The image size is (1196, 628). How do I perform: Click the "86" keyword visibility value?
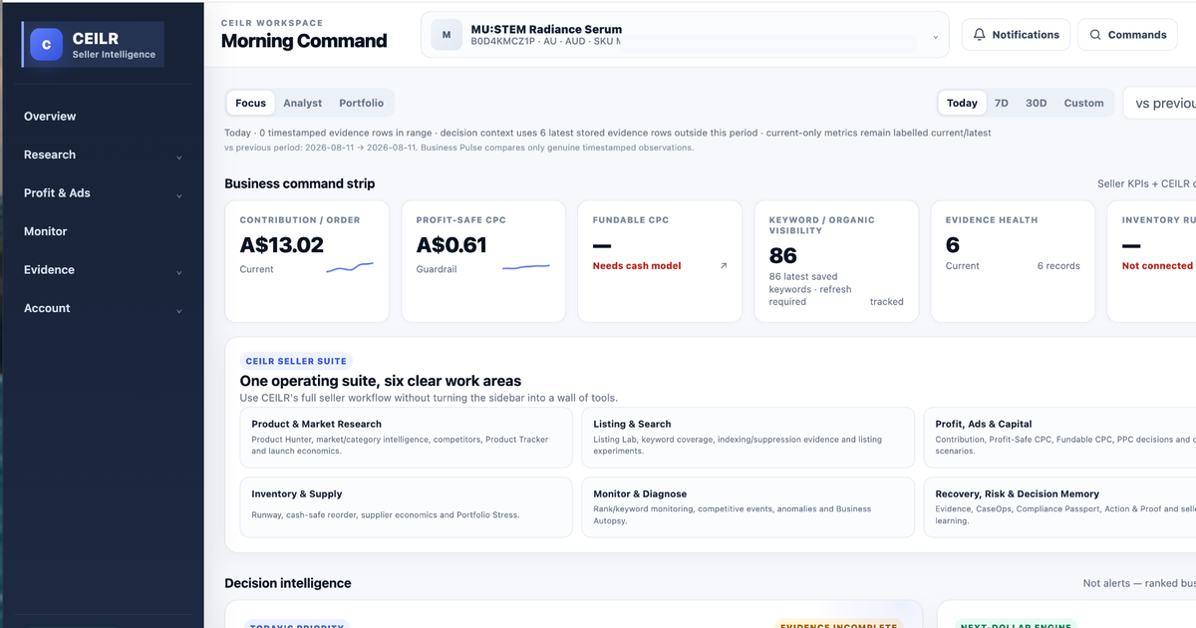coord(783,255)
